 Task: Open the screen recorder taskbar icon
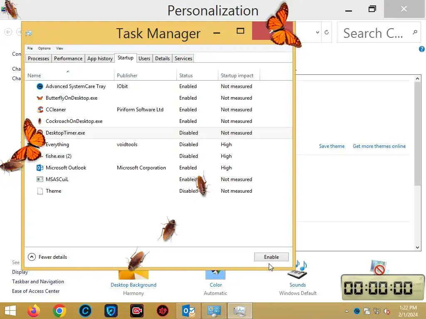[136, 311]
